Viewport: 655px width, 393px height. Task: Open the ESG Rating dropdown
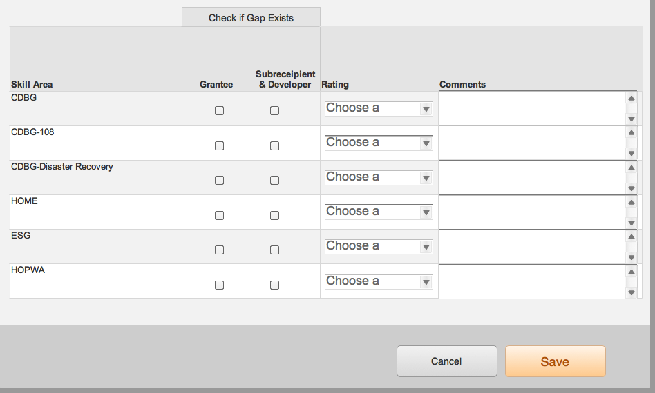coord(379,246)
